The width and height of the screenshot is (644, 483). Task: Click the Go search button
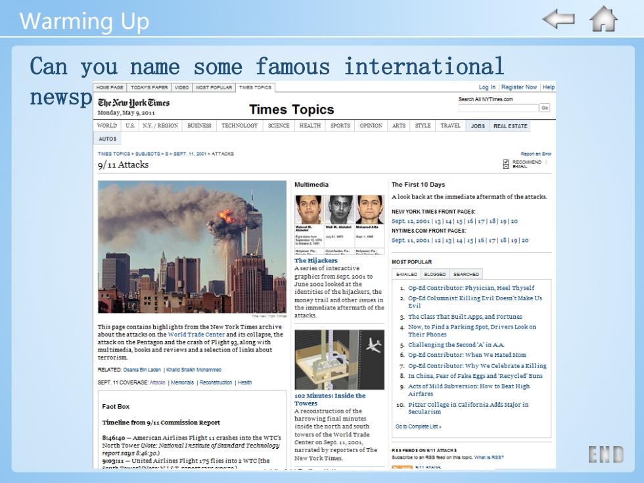click(545, 108)
